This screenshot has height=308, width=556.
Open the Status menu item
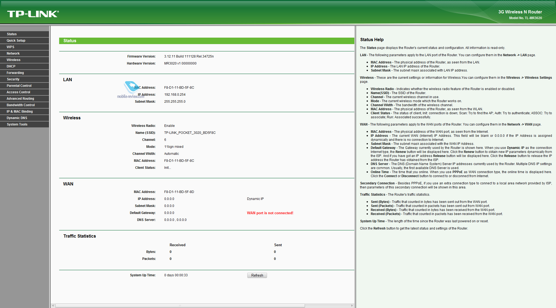[24, 34]
